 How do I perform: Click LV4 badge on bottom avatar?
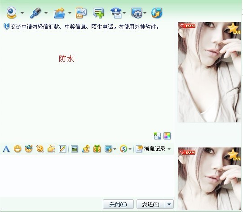click(187, 152)
